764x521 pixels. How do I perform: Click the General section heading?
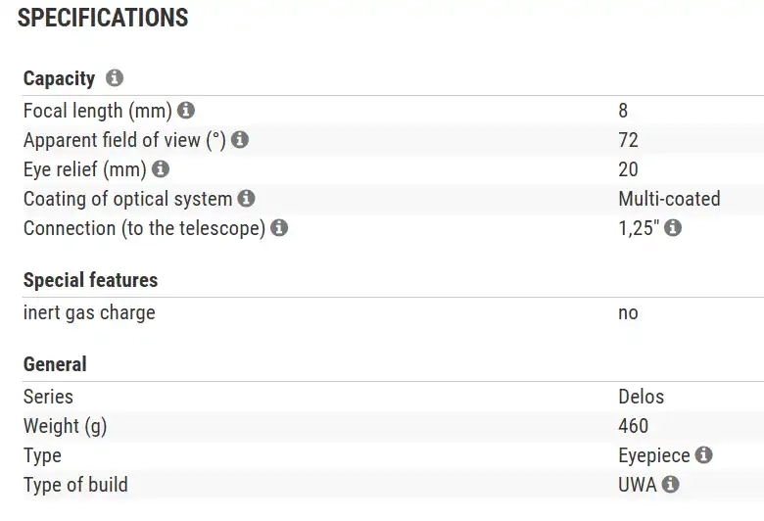pyautogui.click(x=55, y=364)
